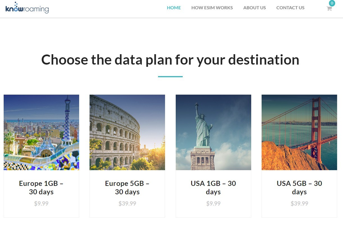
Task: Click the Golden Gate Bridge photo
Action: [299, 132]
